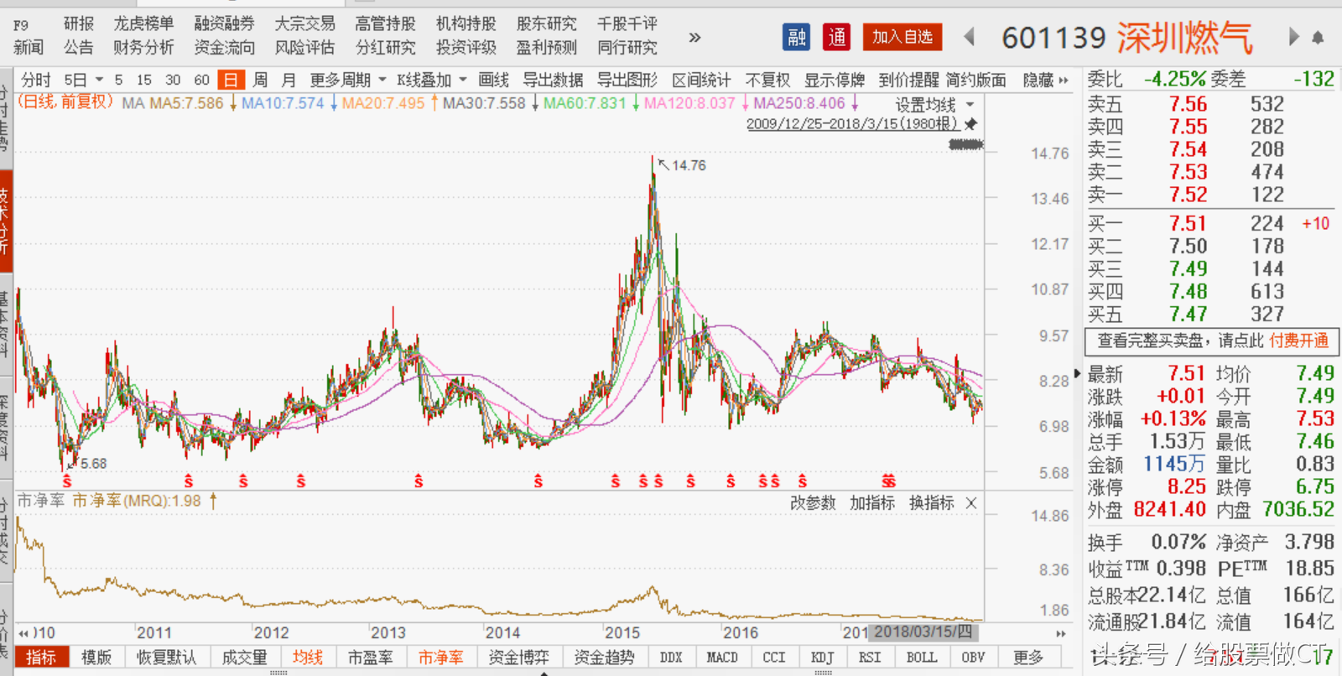Switch indicator to 市盈率 PE ratio
1342x676 pixels.
(x=371, y=658)
